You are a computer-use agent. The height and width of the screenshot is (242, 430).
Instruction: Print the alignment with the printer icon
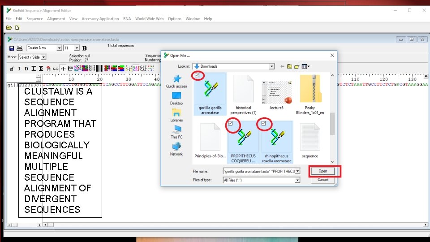(x=19, y=48)
